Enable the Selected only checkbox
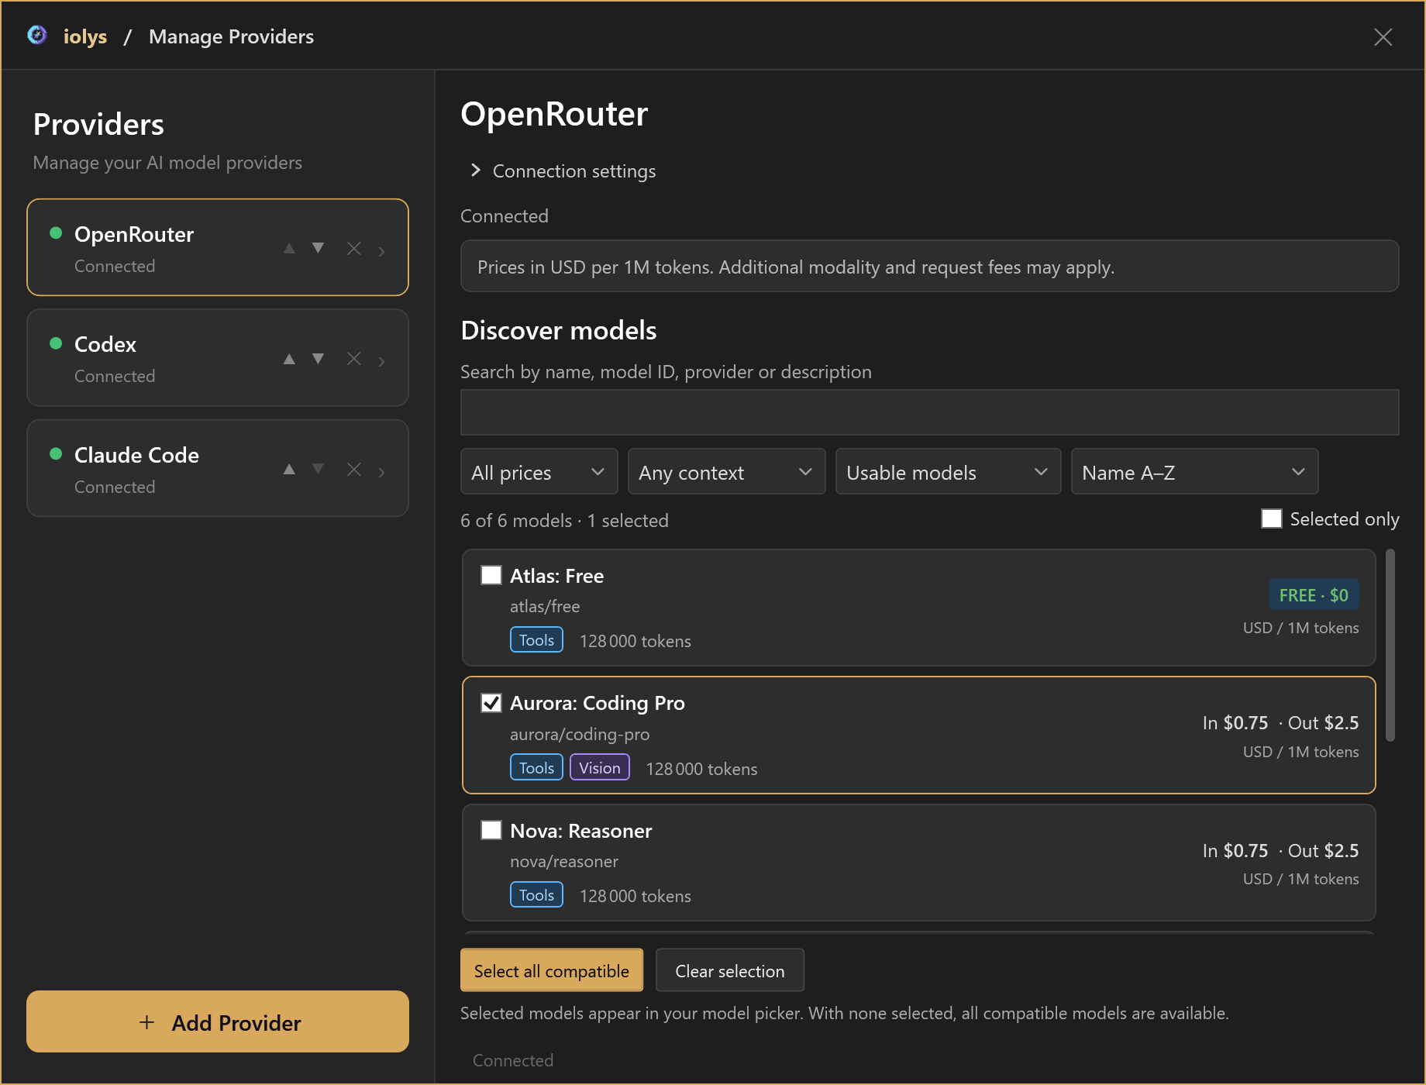The height and width of the screenshot is (1085, 1426). click(x=1272, y=518)
